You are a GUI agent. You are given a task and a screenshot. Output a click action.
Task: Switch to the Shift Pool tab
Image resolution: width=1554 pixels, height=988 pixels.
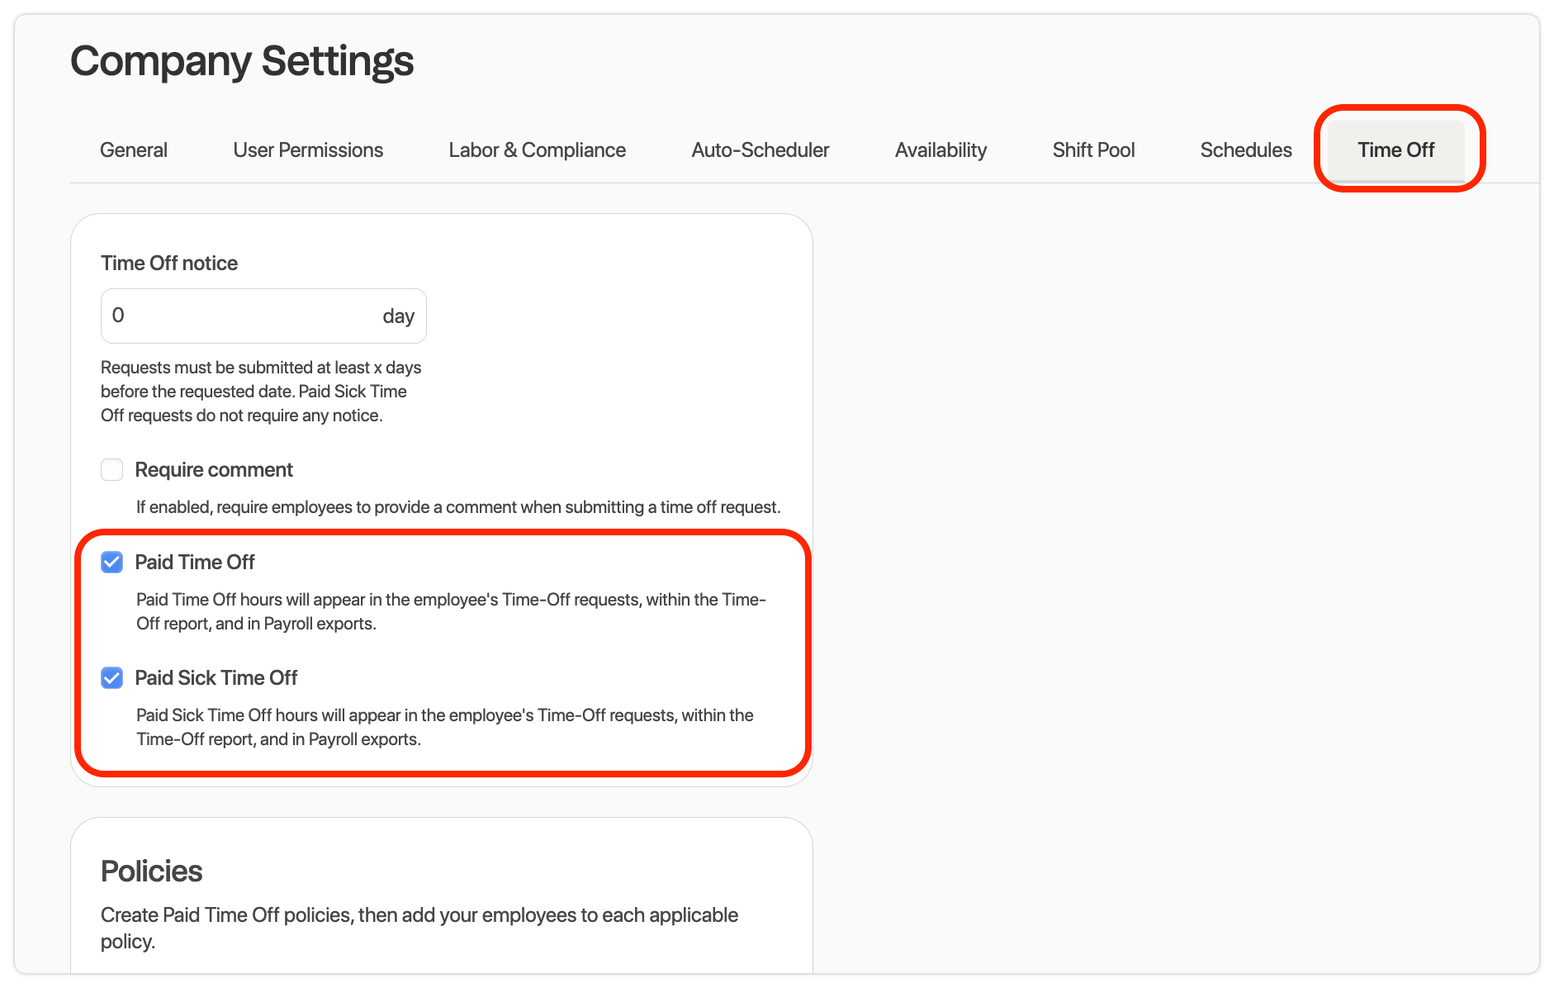1093,150
